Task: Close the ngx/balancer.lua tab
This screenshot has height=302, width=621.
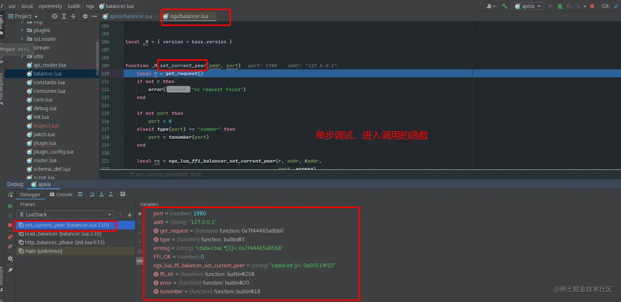Action: click(x=212, y=16)
